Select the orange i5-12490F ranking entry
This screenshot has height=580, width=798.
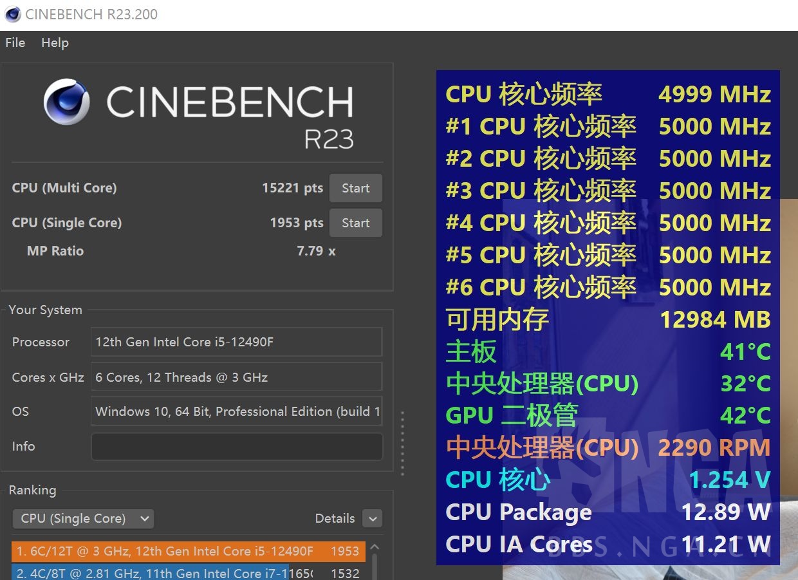click(188, 552)
